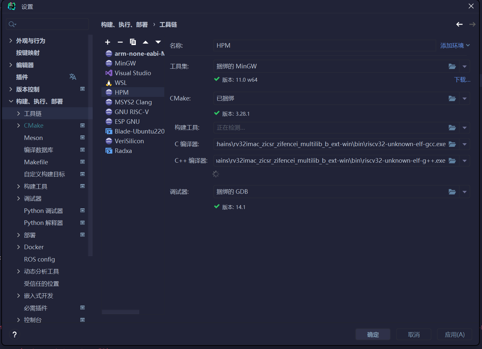Click the 名称 field containing HPM

(x=324, y=46)
